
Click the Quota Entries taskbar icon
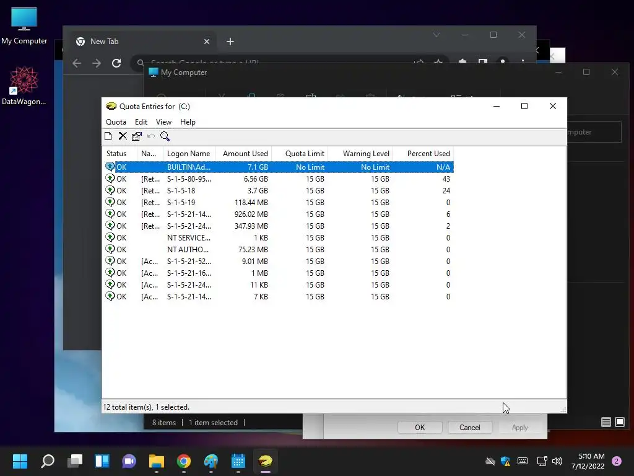coord(265,461)
